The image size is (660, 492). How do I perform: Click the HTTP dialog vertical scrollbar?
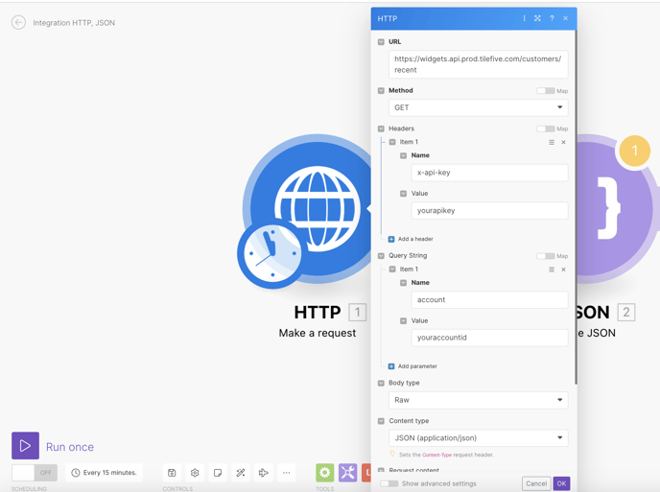point(576,207)
